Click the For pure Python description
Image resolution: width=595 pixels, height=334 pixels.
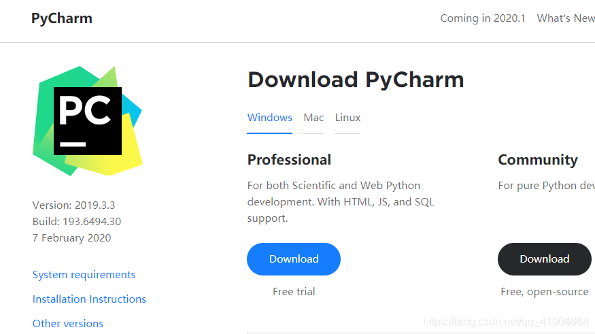547,186
